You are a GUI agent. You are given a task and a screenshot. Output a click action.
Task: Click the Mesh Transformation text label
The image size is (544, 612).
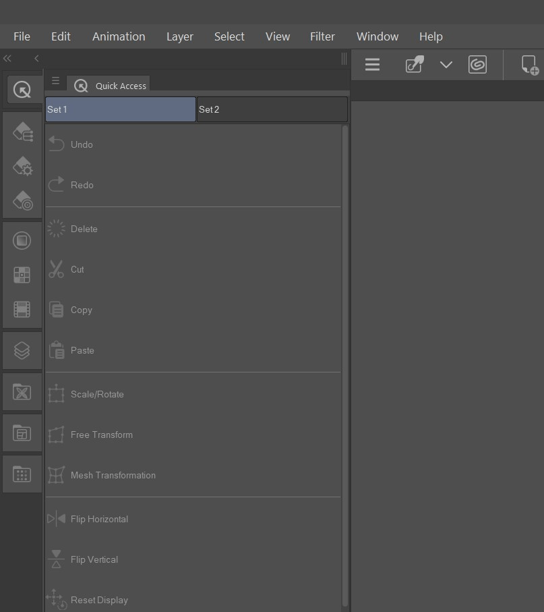(x=113, y=476)
